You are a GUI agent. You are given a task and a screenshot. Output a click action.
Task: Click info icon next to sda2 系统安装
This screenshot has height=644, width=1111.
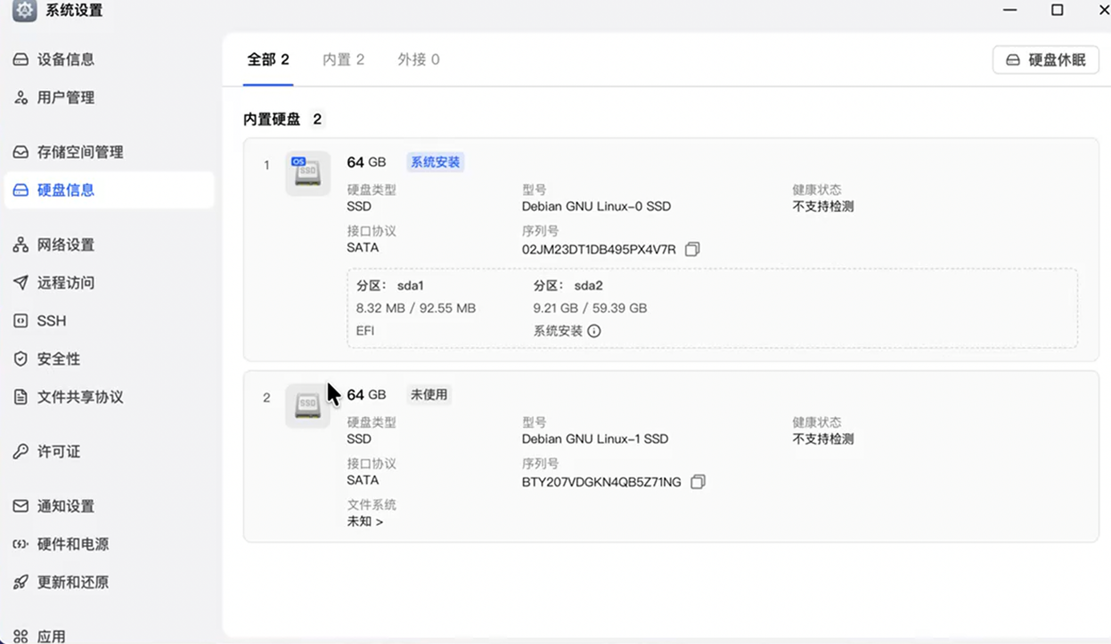point(594,331)
